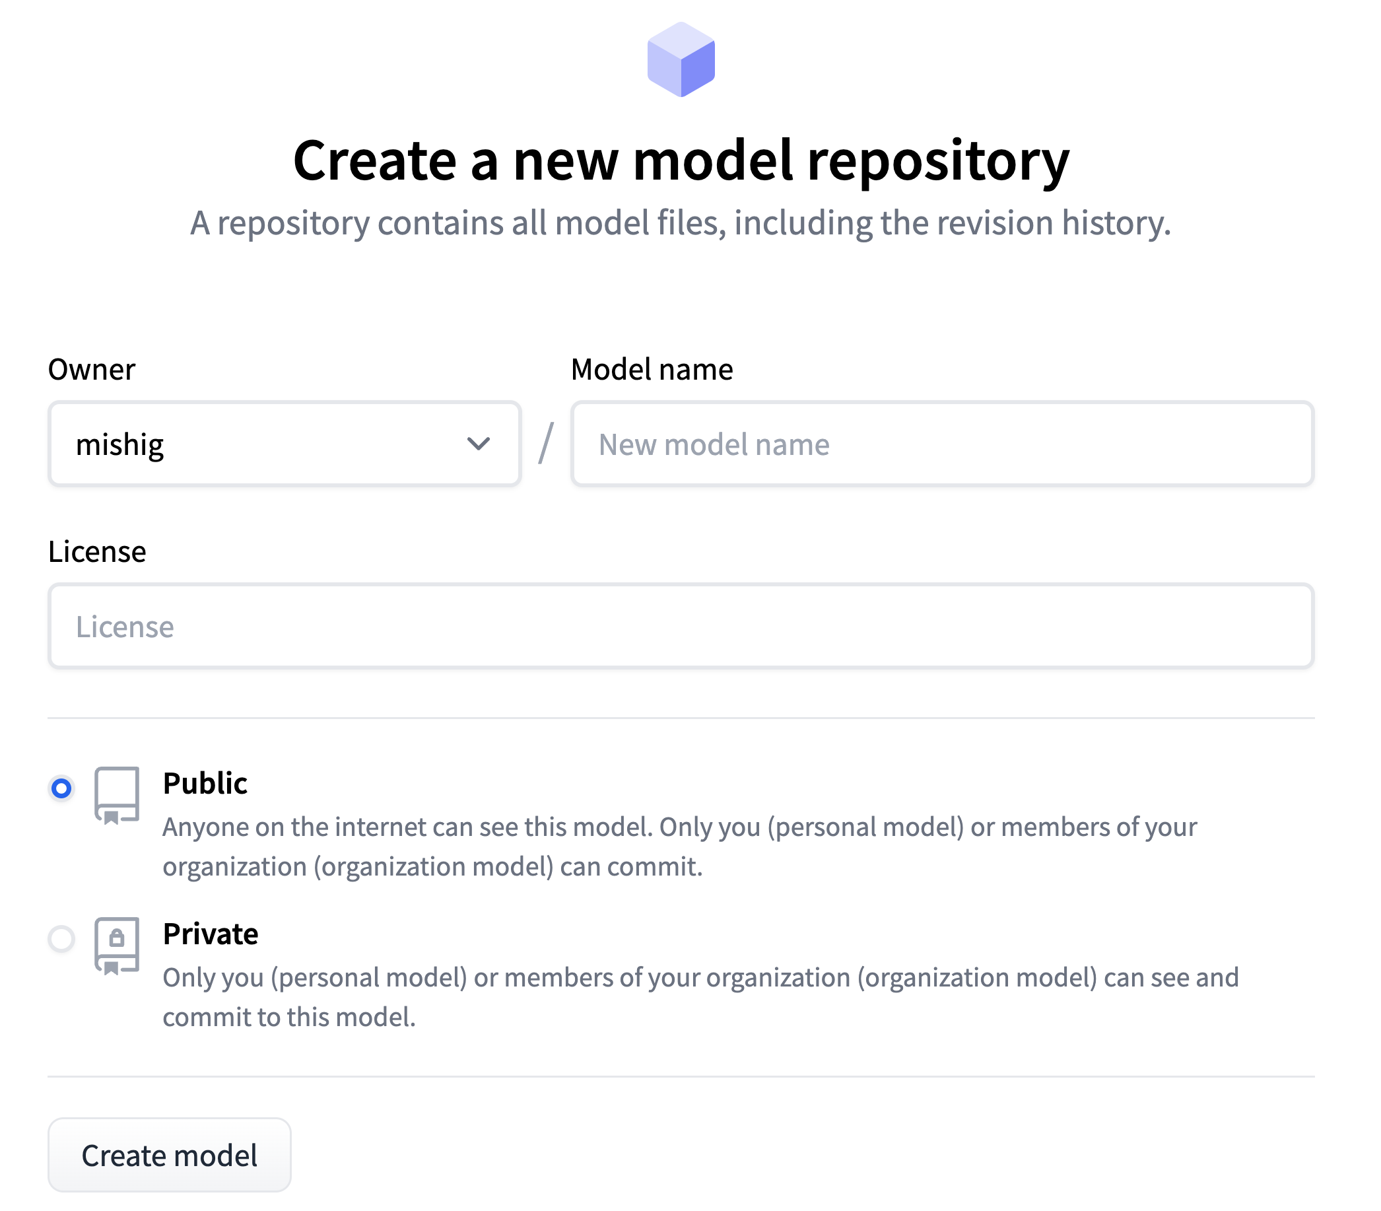
Task: Click the slash separator after owner
Action: [546, 443]
